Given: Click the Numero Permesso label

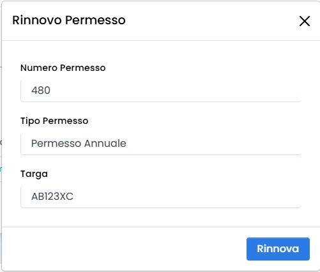Looking at the screenshot, I should (x=63, y=68).
